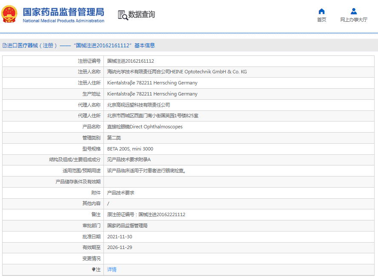Select the 直接检眼镜Direct Ophthalmoscopes product name
This screenshot has width=378, height=278.
[145, 127]
